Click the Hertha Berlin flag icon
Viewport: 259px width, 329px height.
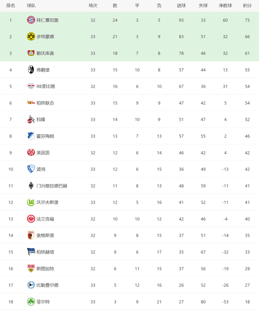tap(31, 252)
